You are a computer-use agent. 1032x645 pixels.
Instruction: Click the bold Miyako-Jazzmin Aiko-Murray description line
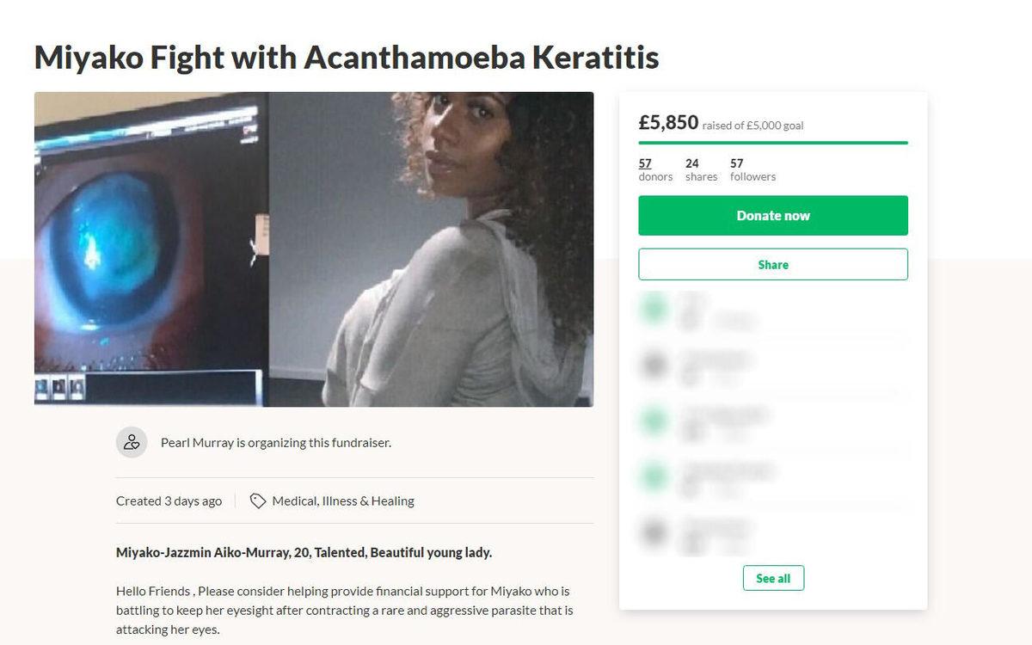pos(304,552)
